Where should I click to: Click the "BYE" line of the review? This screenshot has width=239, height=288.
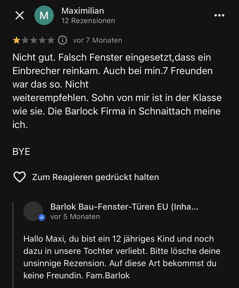(21, 152)
